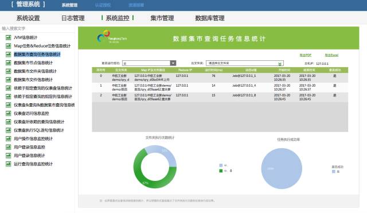
Task: Click the Export PDF link
Action: pos(306,55)
